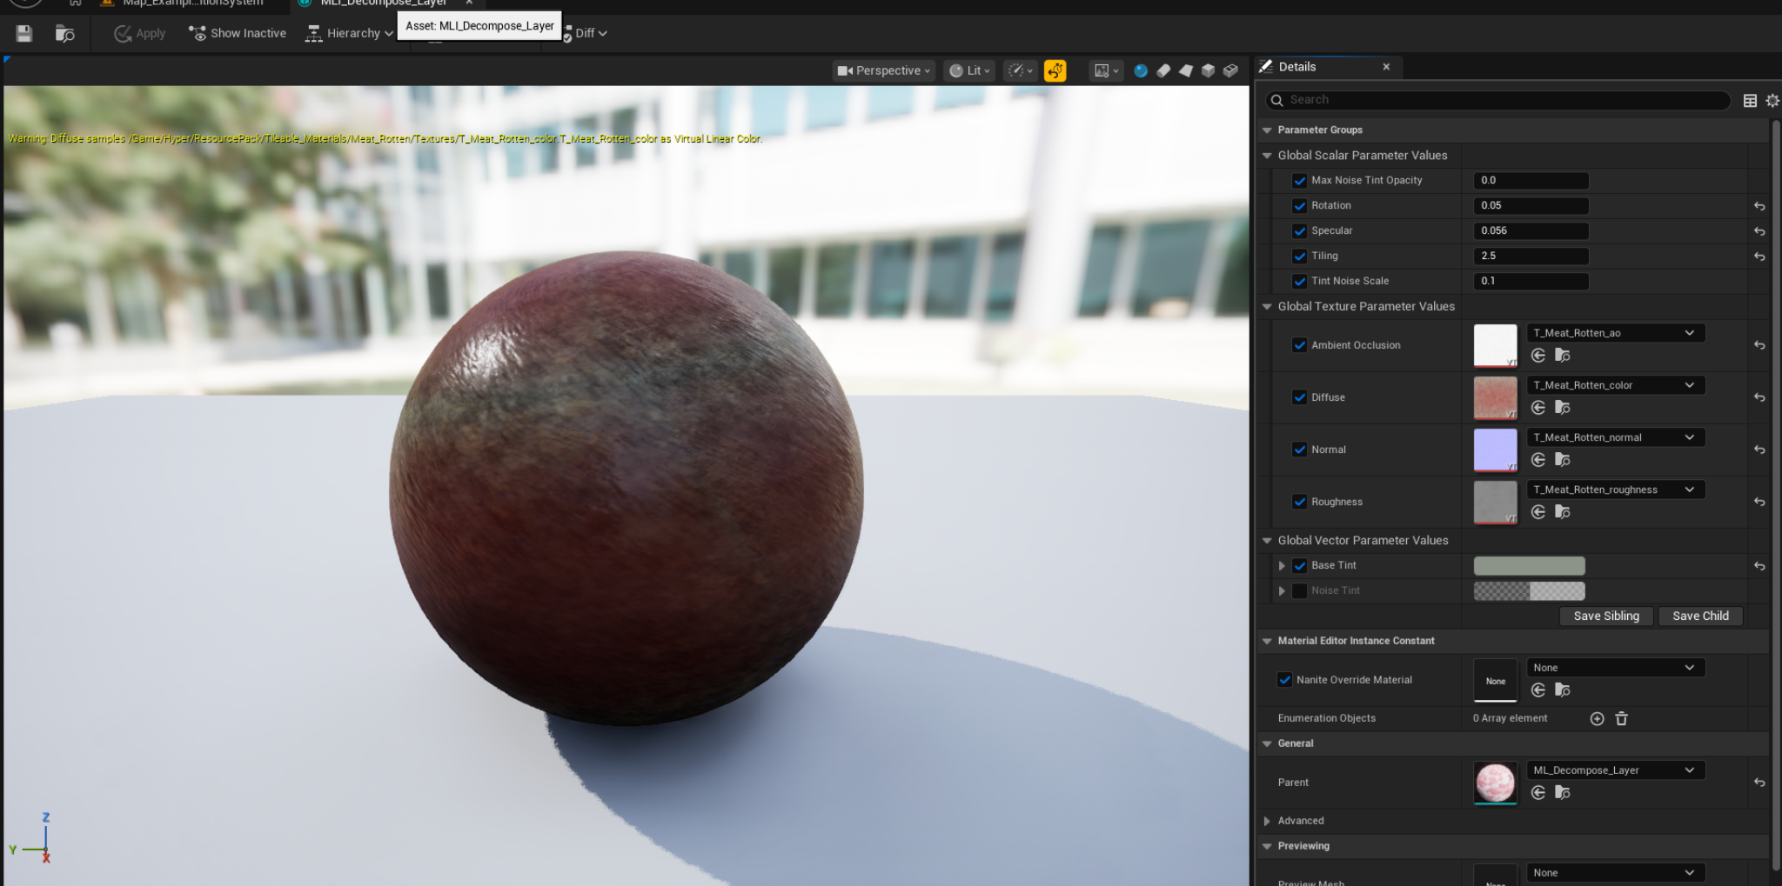This screenshot has width=1782, height=886.
Task: Uncheck Tint Noise Scale parameter override
Action: point(1299,282)
